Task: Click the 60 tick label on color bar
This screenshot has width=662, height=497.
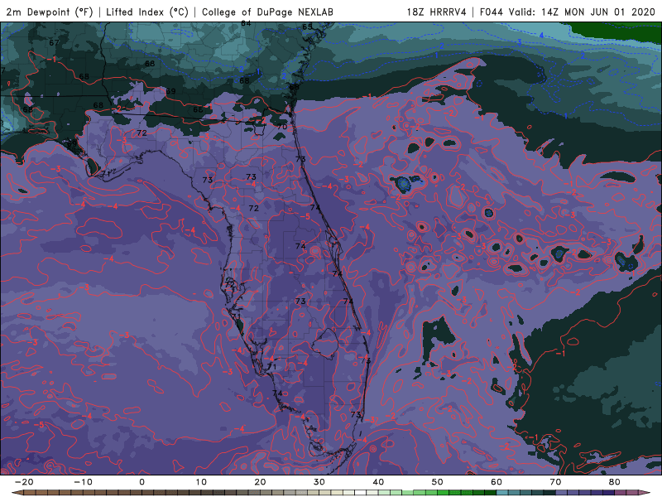Action: [496, 482]
